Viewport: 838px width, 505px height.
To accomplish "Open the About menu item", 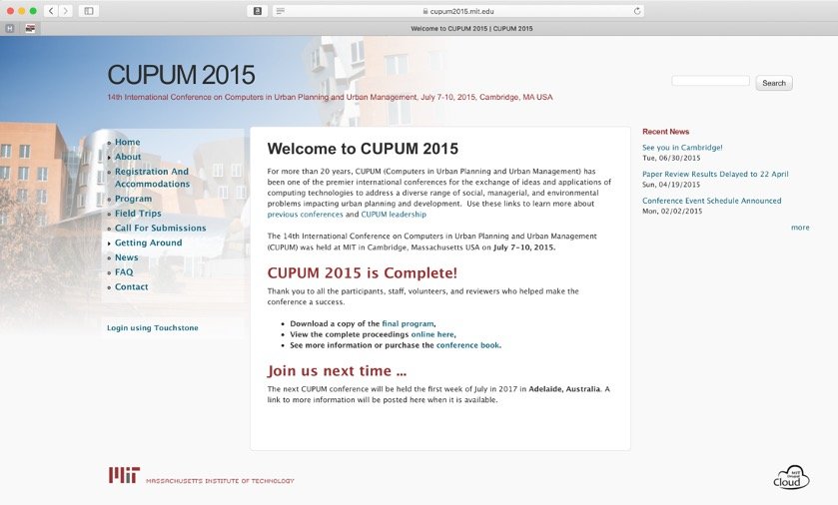I will tap(128, 157).
